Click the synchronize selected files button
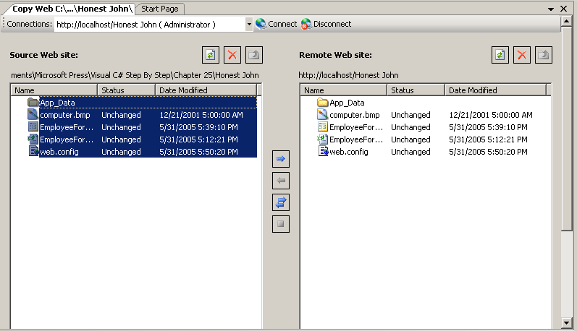577x331 pixels. [282, 202]
